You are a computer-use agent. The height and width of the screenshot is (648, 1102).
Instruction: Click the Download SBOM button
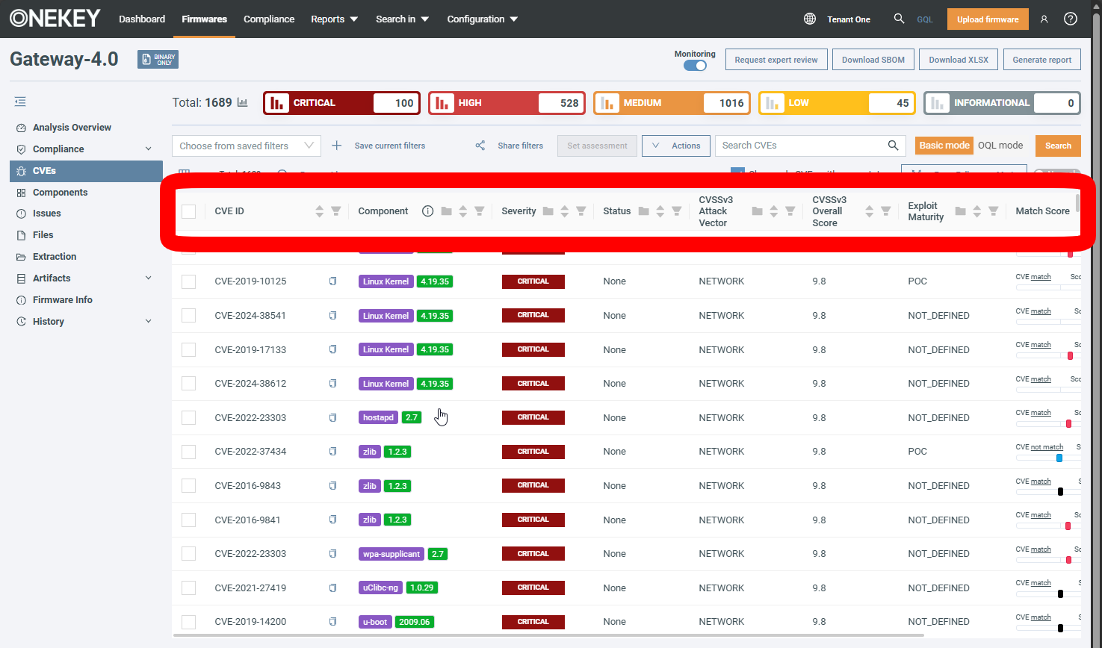(873, 60)
